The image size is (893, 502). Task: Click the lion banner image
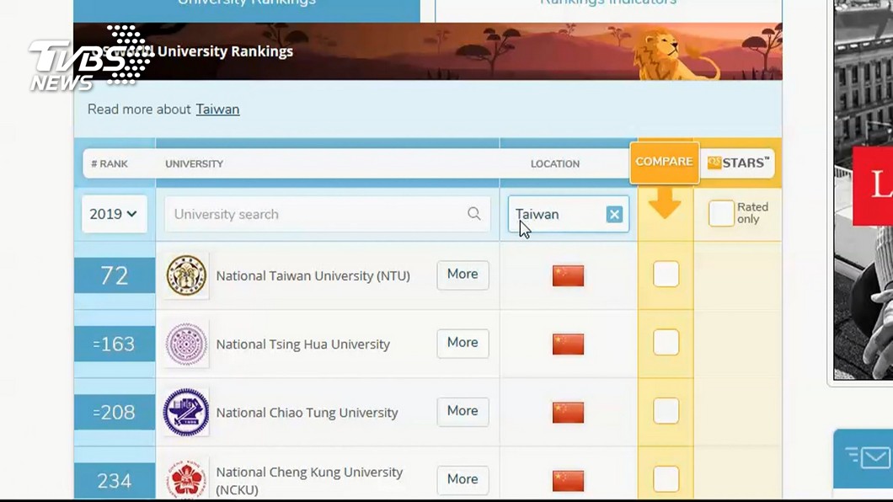point(428,51)
